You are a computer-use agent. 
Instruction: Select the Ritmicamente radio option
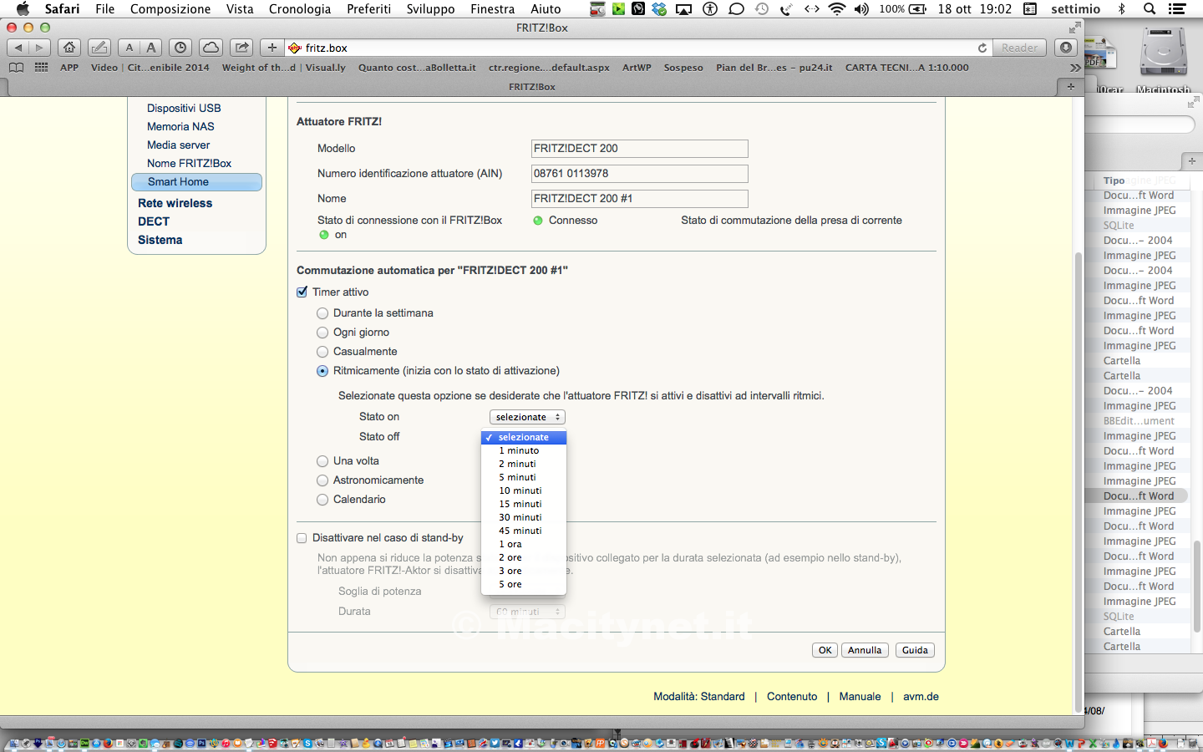(322, 371)
